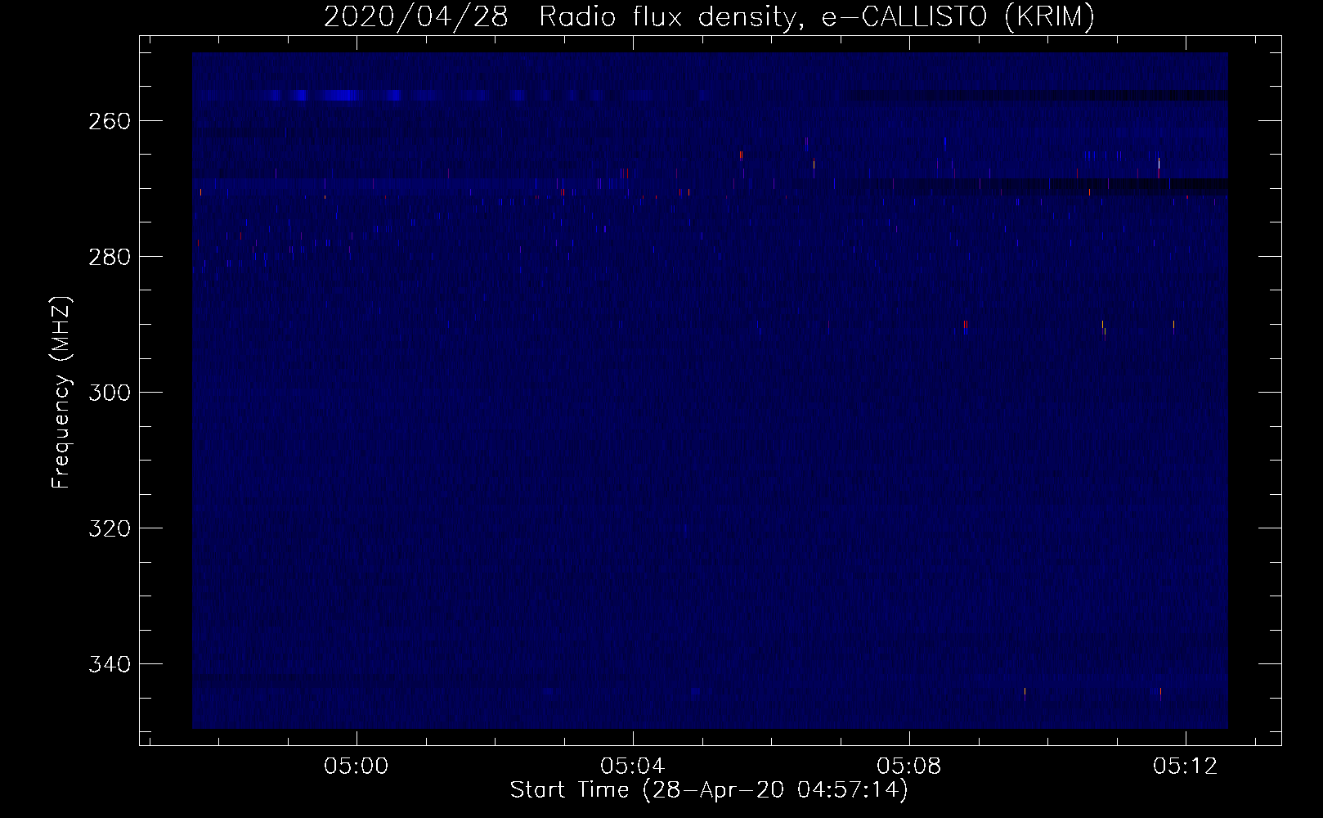Click the 'Start Time (28-Apr-20 04:57:14)' label

point(709,790)
